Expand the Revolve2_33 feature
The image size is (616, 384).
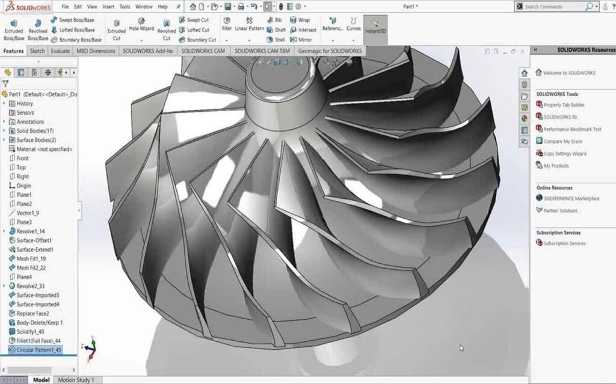coord(4,286)
